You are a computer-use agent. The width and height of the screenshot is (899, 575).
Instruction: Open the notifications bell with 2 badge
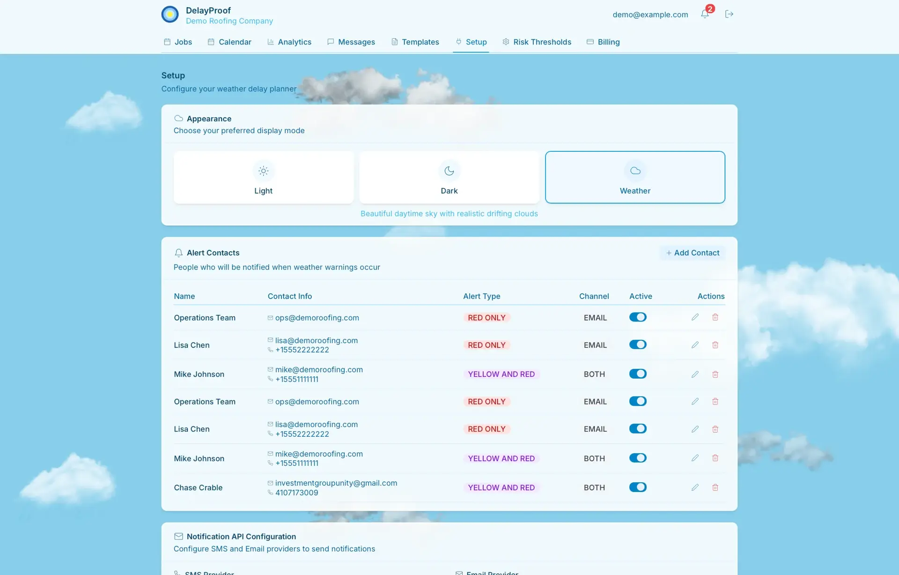705,14
